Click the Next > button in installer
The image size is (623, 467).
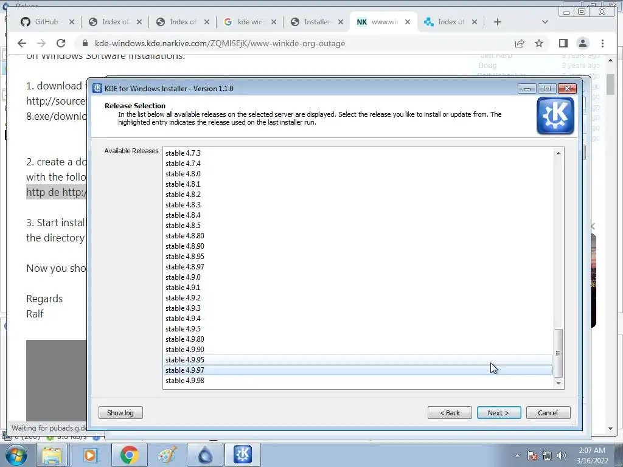(x=499, y=413)
